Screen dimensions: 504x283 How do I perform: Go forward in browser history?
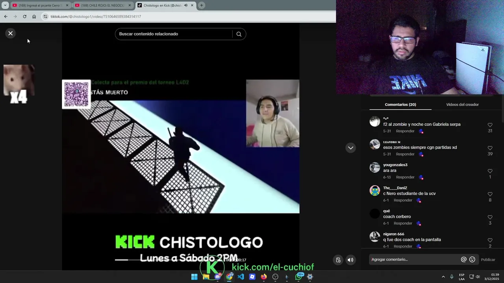15,17
